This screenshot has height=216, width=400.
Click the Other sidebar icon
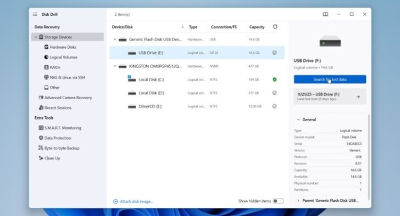46,87
